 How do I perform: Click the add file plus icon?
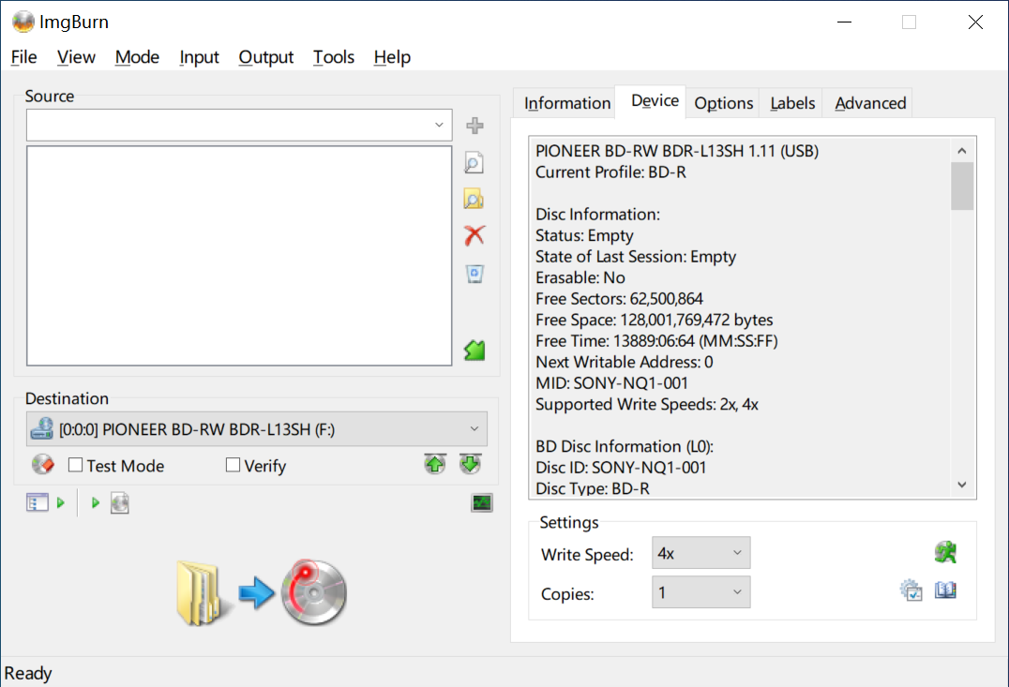coord(474,126)
